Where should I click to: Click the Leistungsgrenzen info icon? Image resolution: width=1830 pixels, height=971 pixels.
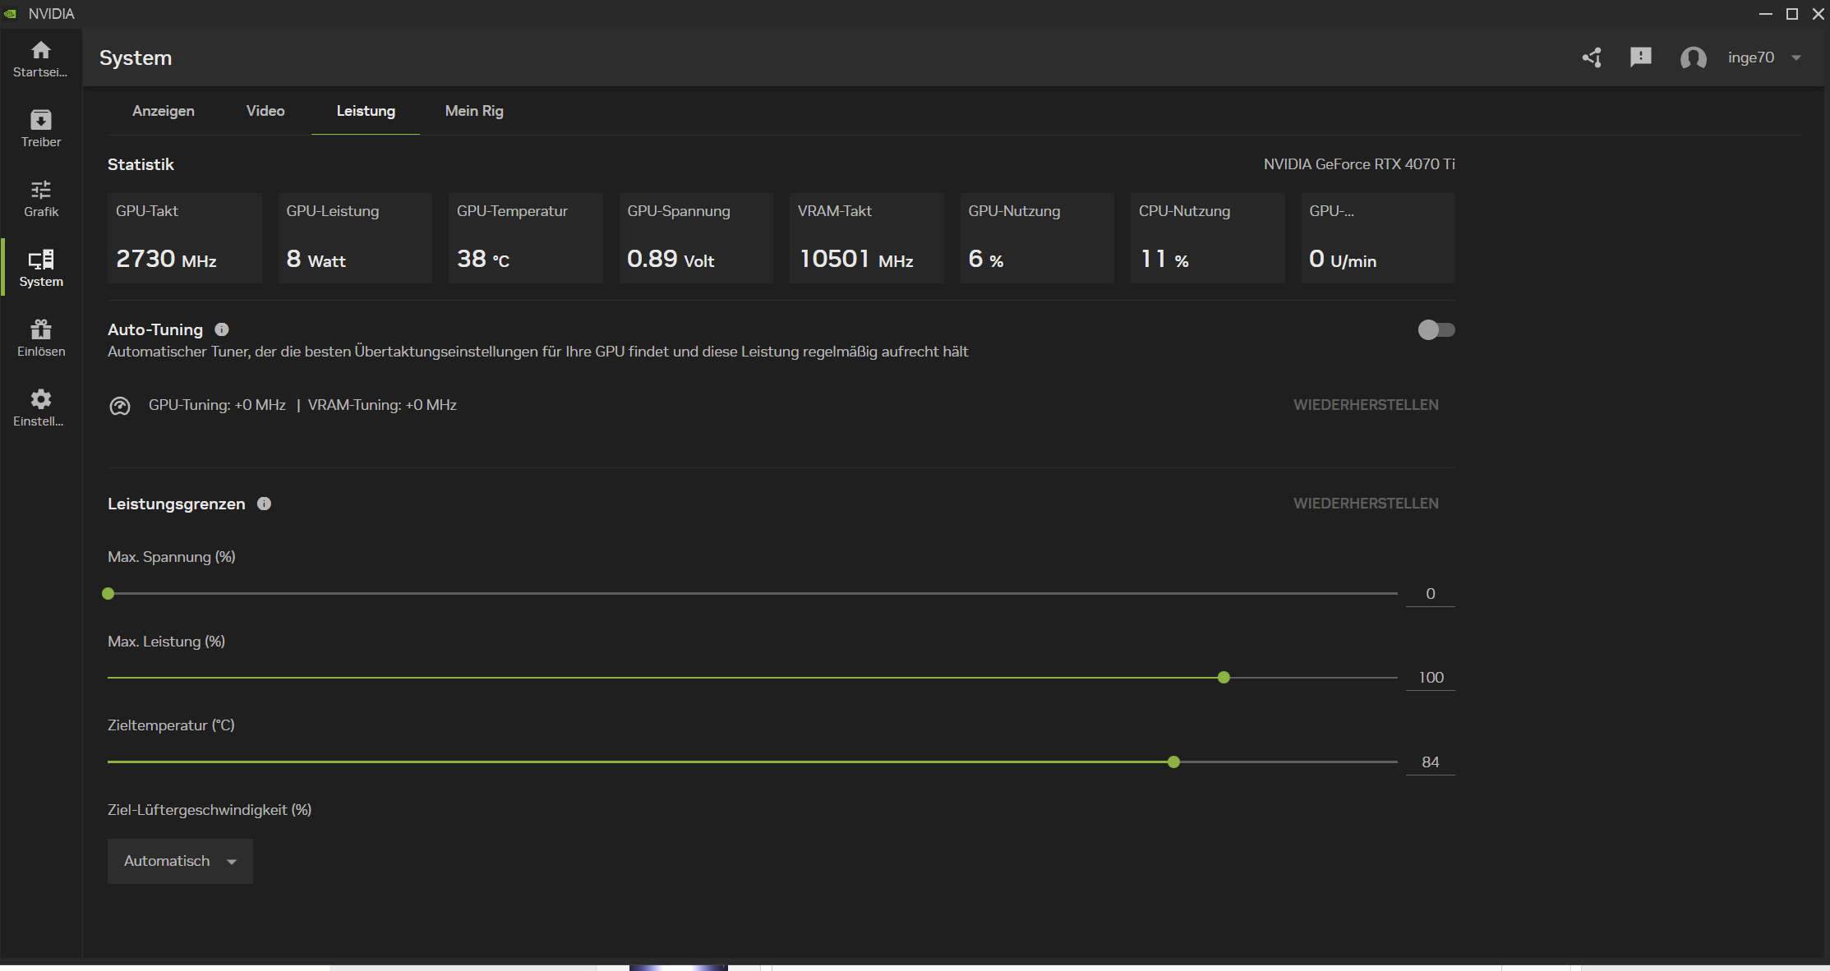pyautogui.click(x=264, y=504)
